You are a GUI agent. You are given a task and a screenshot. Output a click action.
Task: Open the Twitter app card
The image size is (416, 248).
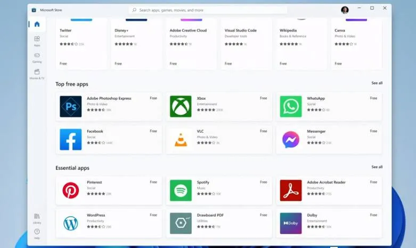point(81,44)
